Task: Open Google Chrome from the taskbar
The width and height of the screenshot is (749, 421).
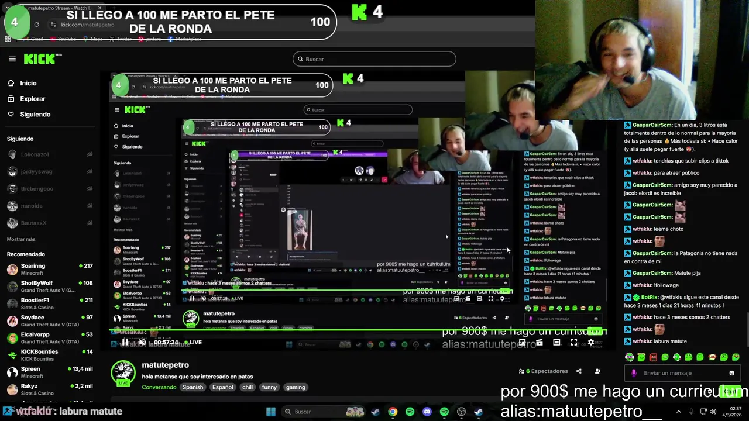Action: [x=393, y=412]
